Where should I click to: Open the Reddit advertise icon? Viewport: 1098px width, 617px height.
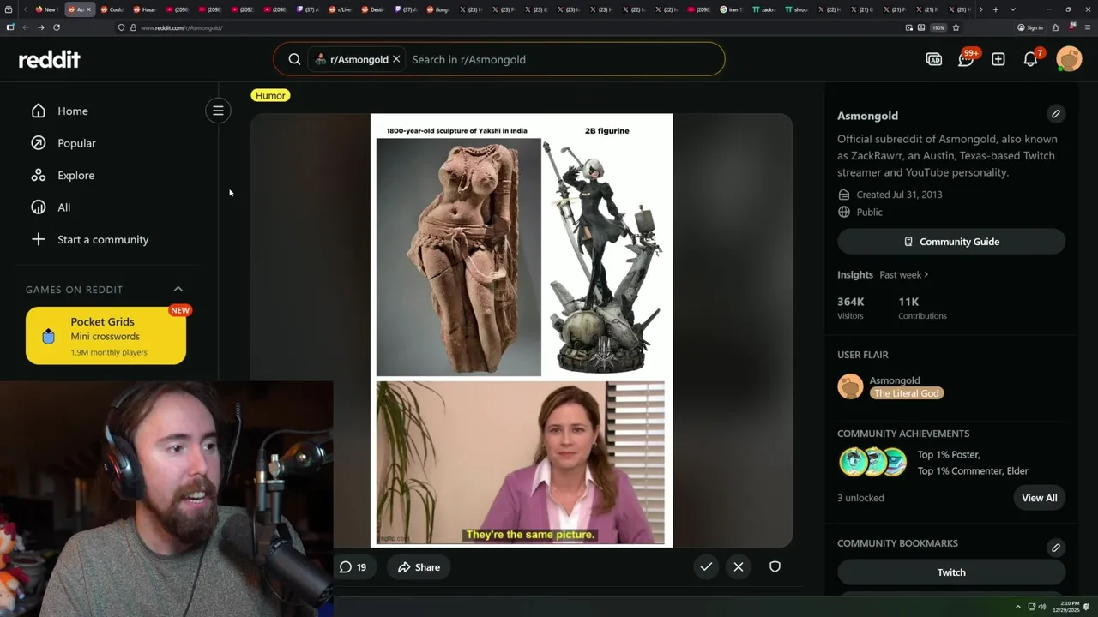(934, 59)
